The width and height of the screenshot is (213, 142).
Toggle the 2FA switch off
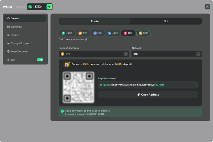tap(40, 60)
